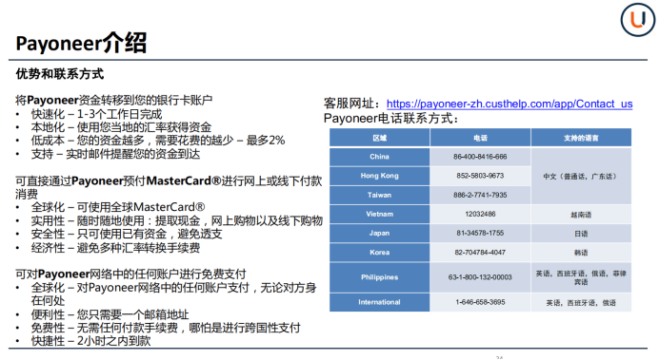Click the 中文(普通话,广东话) language cell

pos(581,177)
